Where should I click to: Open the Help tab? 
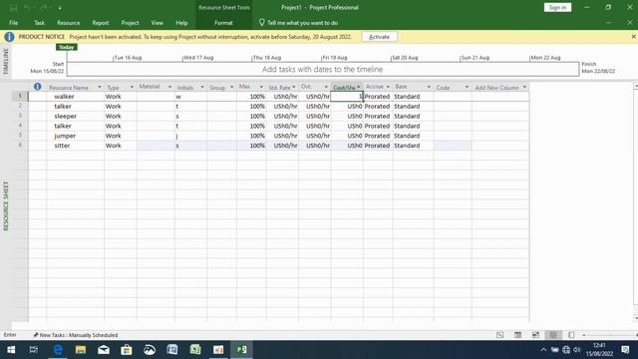(x=181, y=23)
